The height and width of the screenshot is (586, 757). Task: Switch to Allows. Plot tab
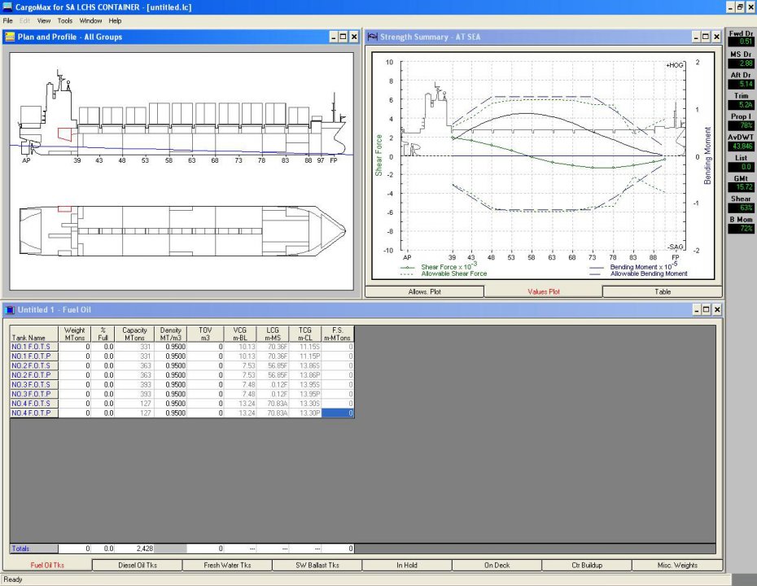[x=424, y=291]
